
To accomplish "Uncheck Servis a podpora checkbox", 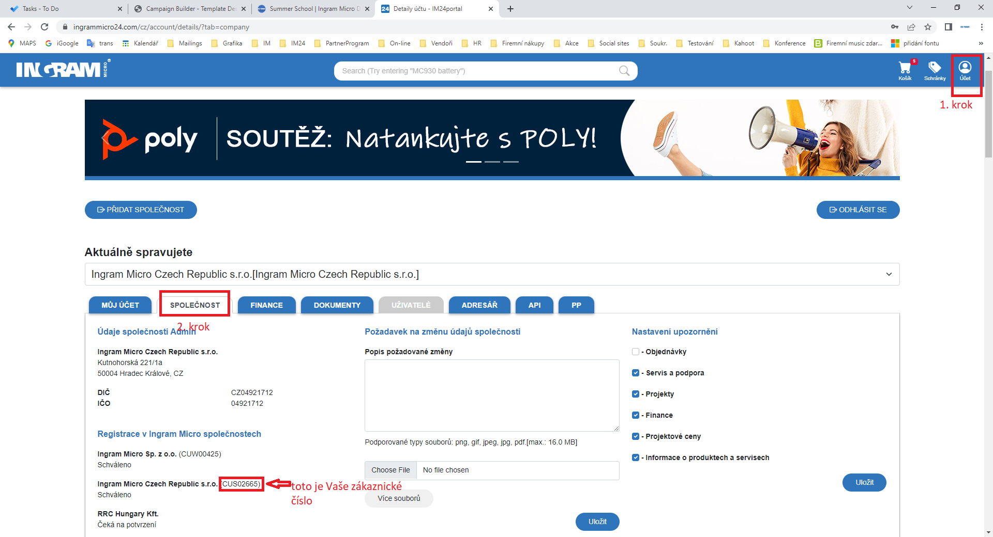I will [x=636, y=373].
